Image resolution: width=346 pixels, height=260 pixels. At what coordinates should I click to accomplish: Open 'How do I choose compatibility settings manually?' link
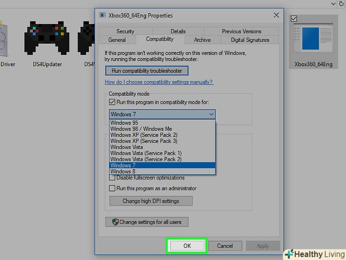pos(159,82)
